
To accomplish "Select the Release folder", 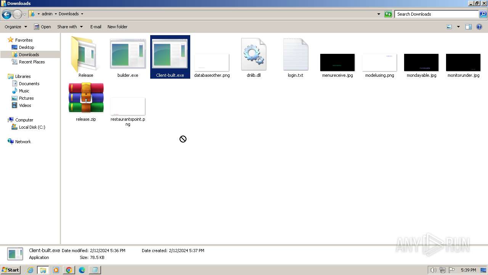I will (x=86, y=57).
